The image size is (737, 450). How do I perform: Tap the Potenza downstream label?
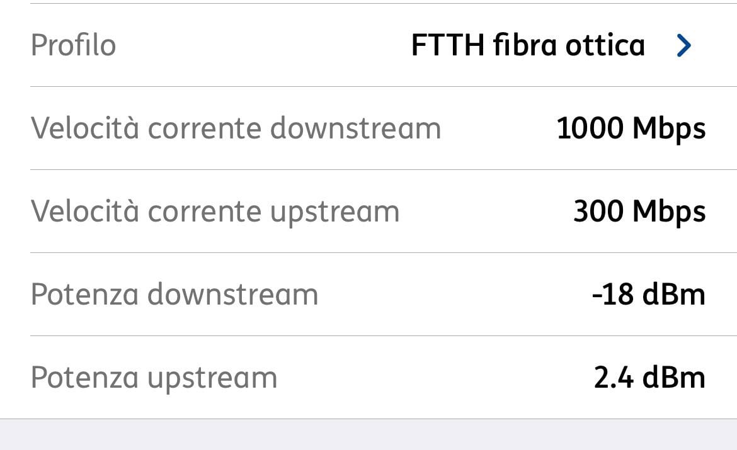point(174,295)
